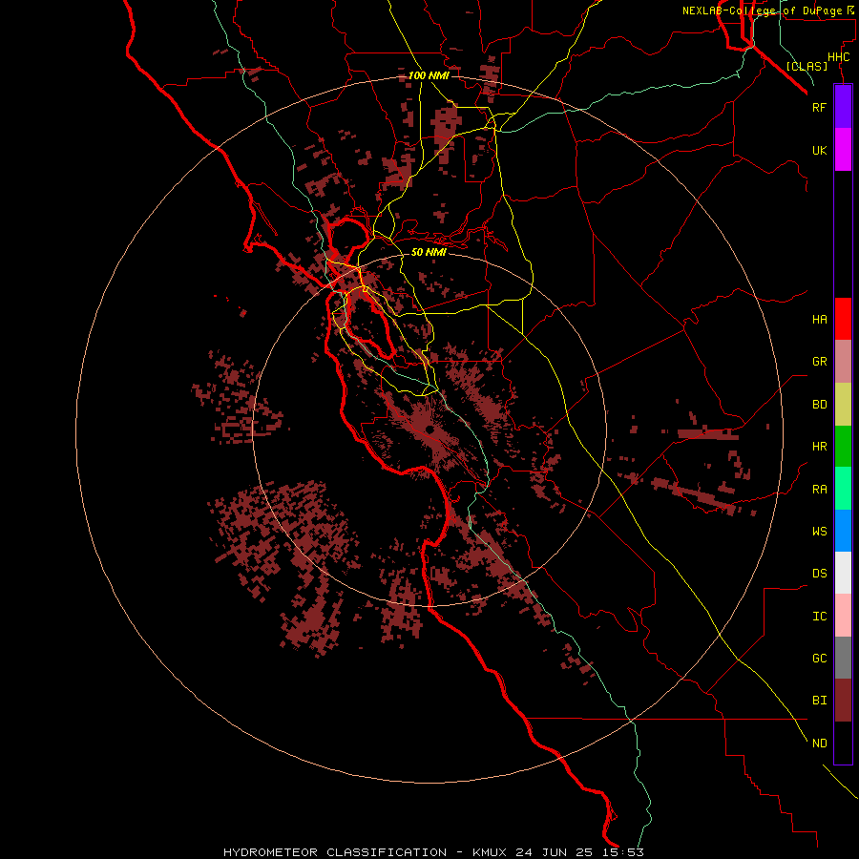The width and height of the screenshot is (859, 859).
Task: Click the BI legend label
Action: pyautogui.click(x=819, y=701)
